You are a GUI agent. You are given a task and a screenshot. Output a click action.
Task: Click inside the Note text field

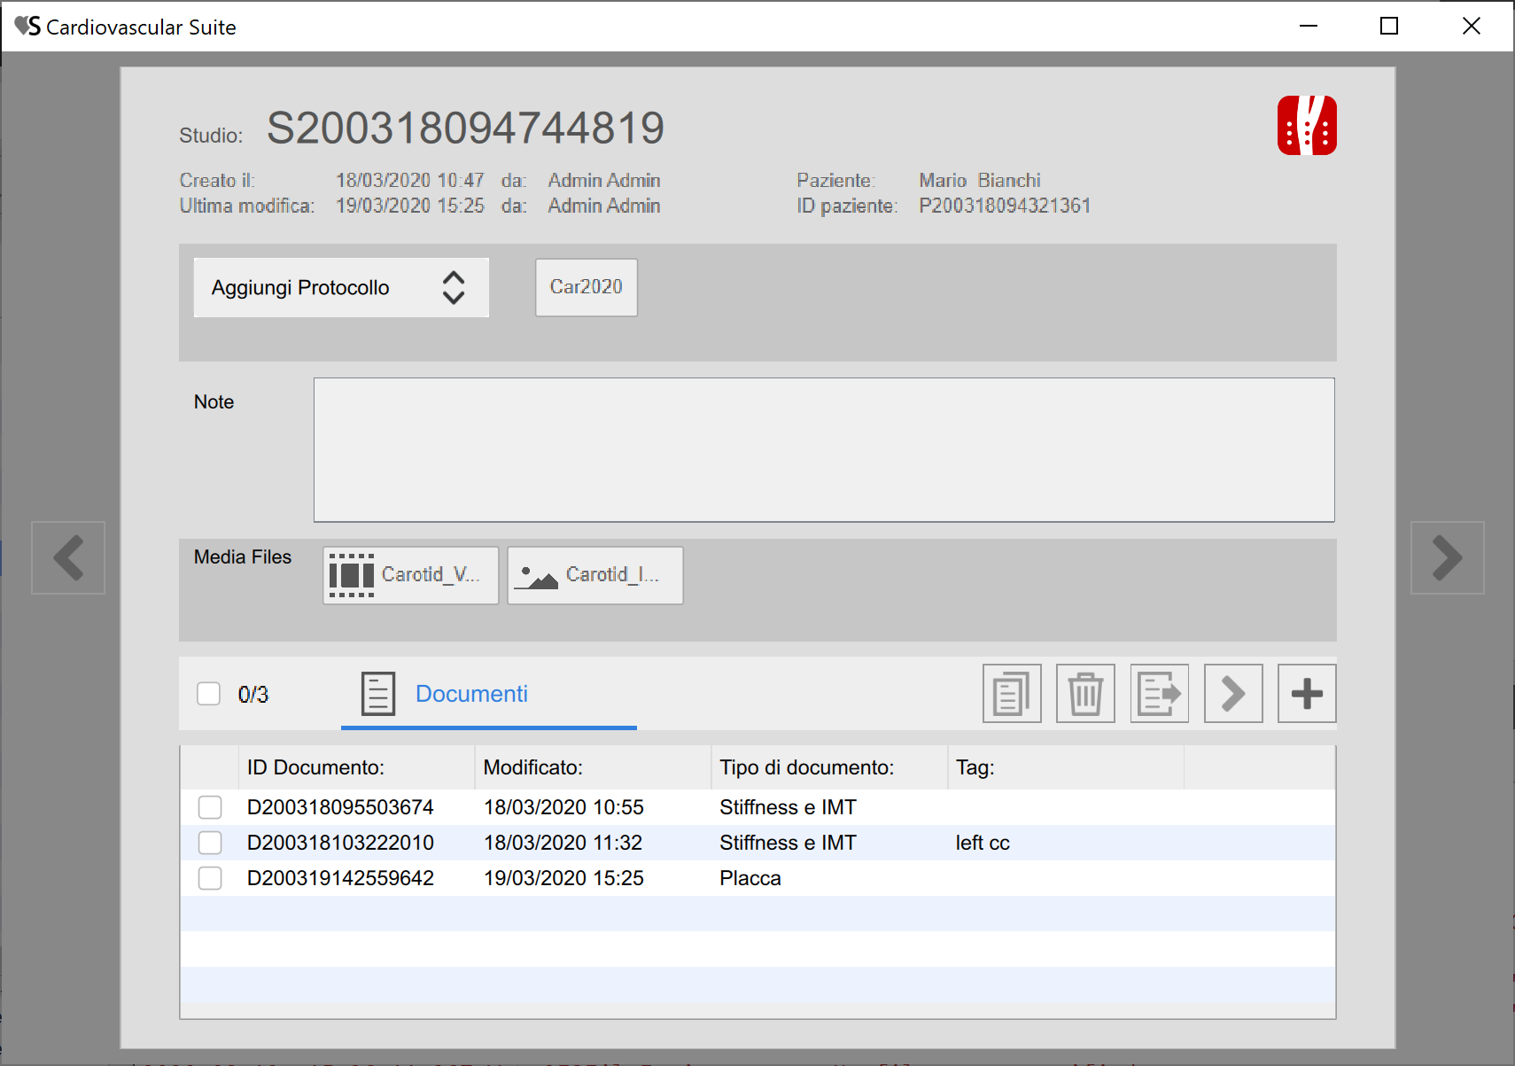pos(823,450)
